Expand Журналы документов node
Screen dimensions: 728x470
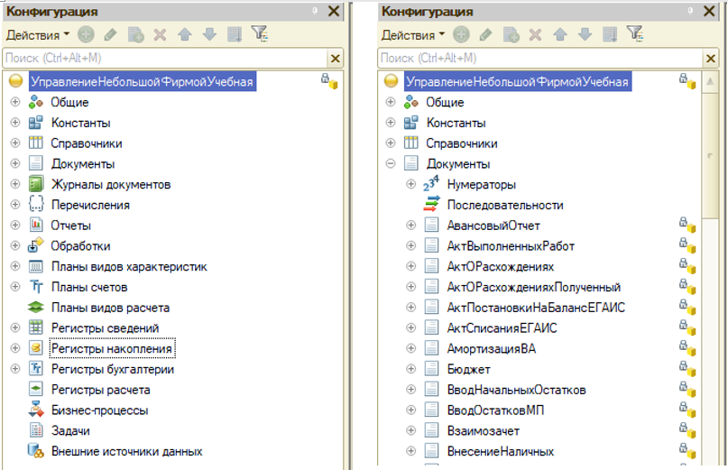tap(15, 184)
